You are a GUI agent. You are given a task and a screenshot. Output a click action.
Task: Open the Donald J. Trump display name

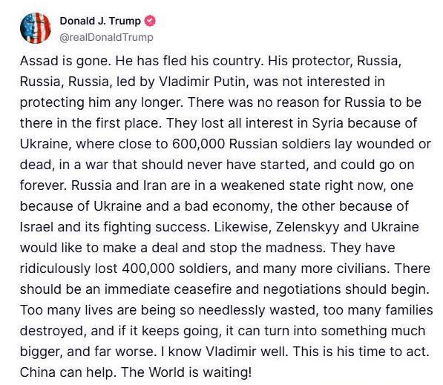tap(100, 21)
